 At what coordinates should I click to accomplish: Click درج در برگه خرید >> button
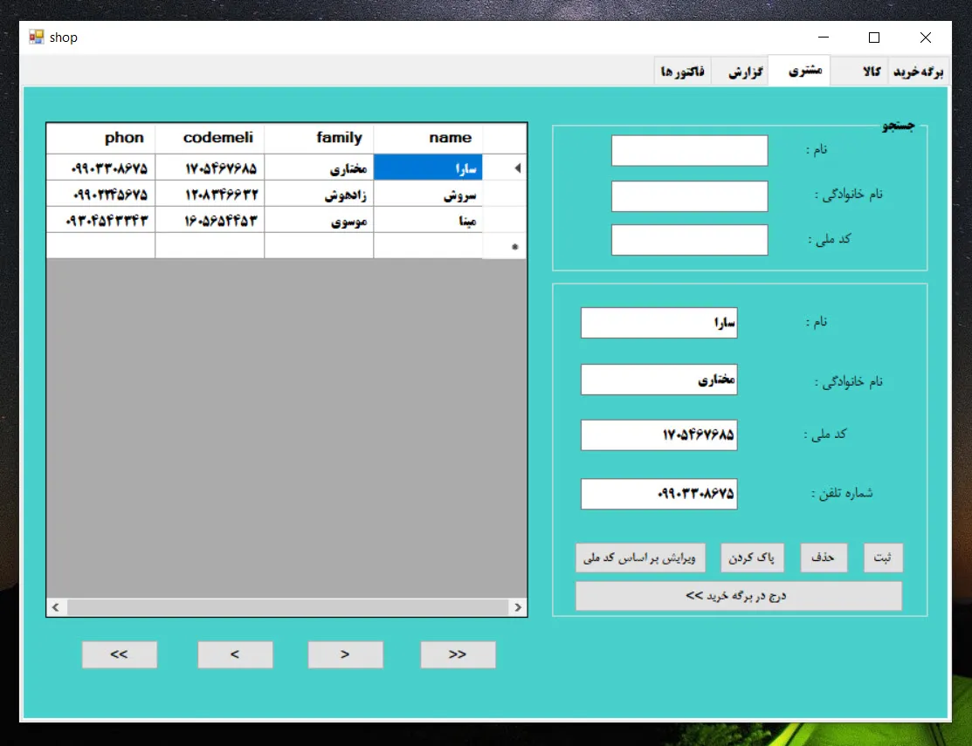(x=738, y=596)
